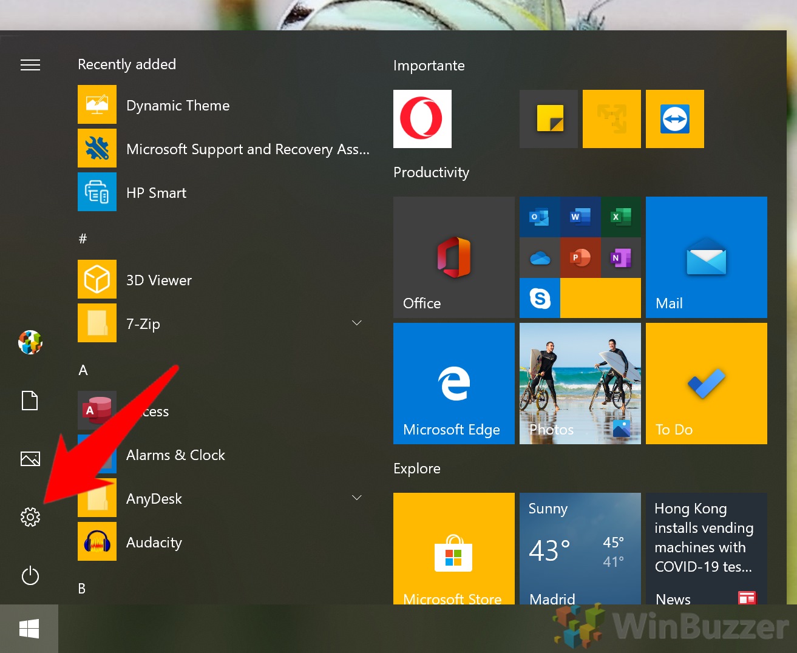Open the Microsoft Store tile
Screen dimensions: 797x653
point(454,549)
